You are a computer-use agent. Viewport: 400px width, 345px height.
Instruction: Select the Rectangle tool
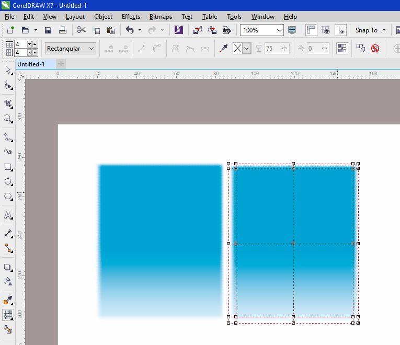(x=8, y=167)
